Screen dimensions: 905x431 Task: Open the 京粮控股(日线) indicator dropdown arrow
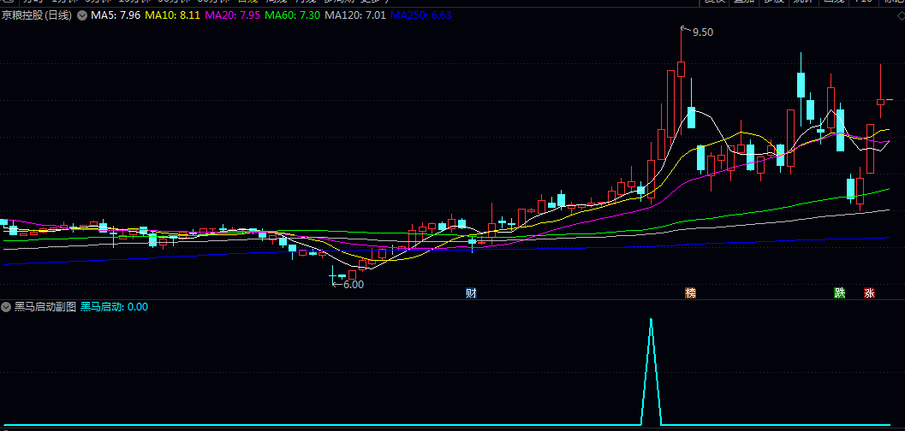(82, 15)
